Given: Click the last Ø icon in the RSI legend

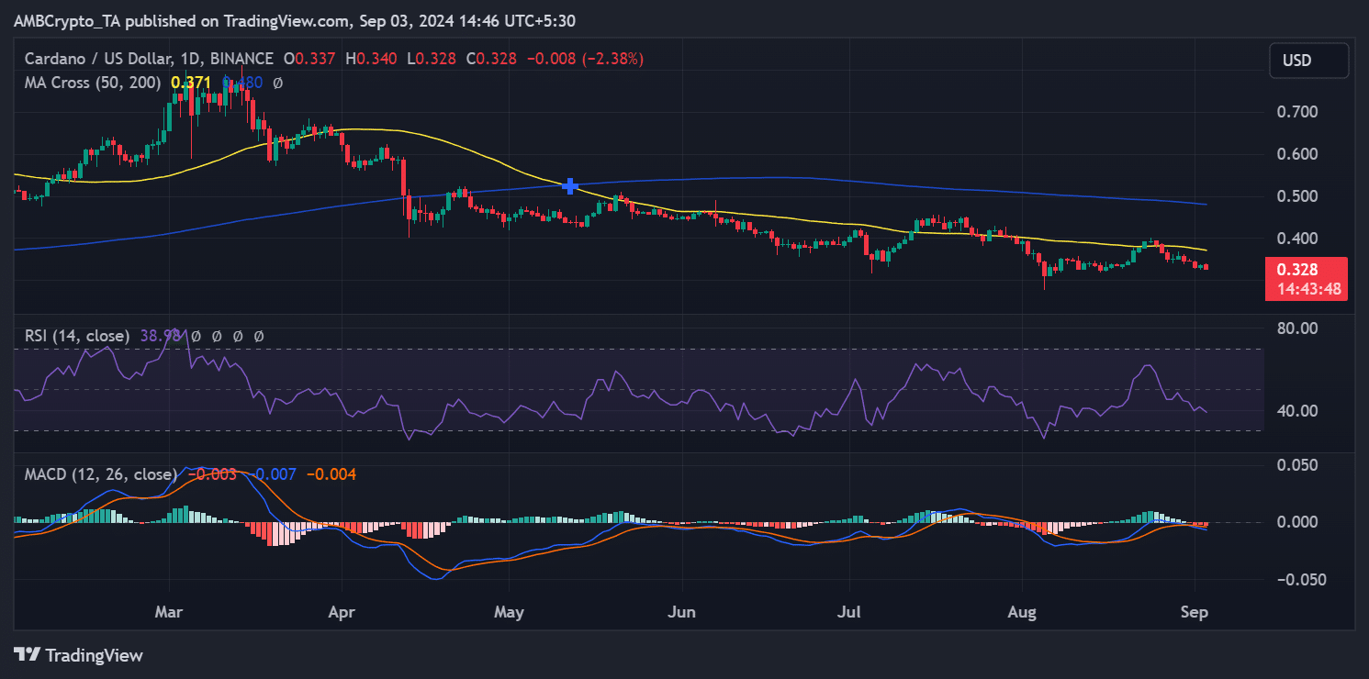Looking at the screenshot, I should pos(258,336).
